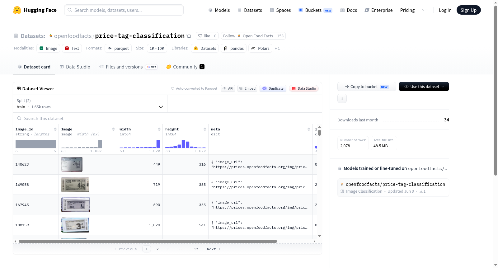
Task: Sort by the meta column icon
Action: [x=309, y=129]
